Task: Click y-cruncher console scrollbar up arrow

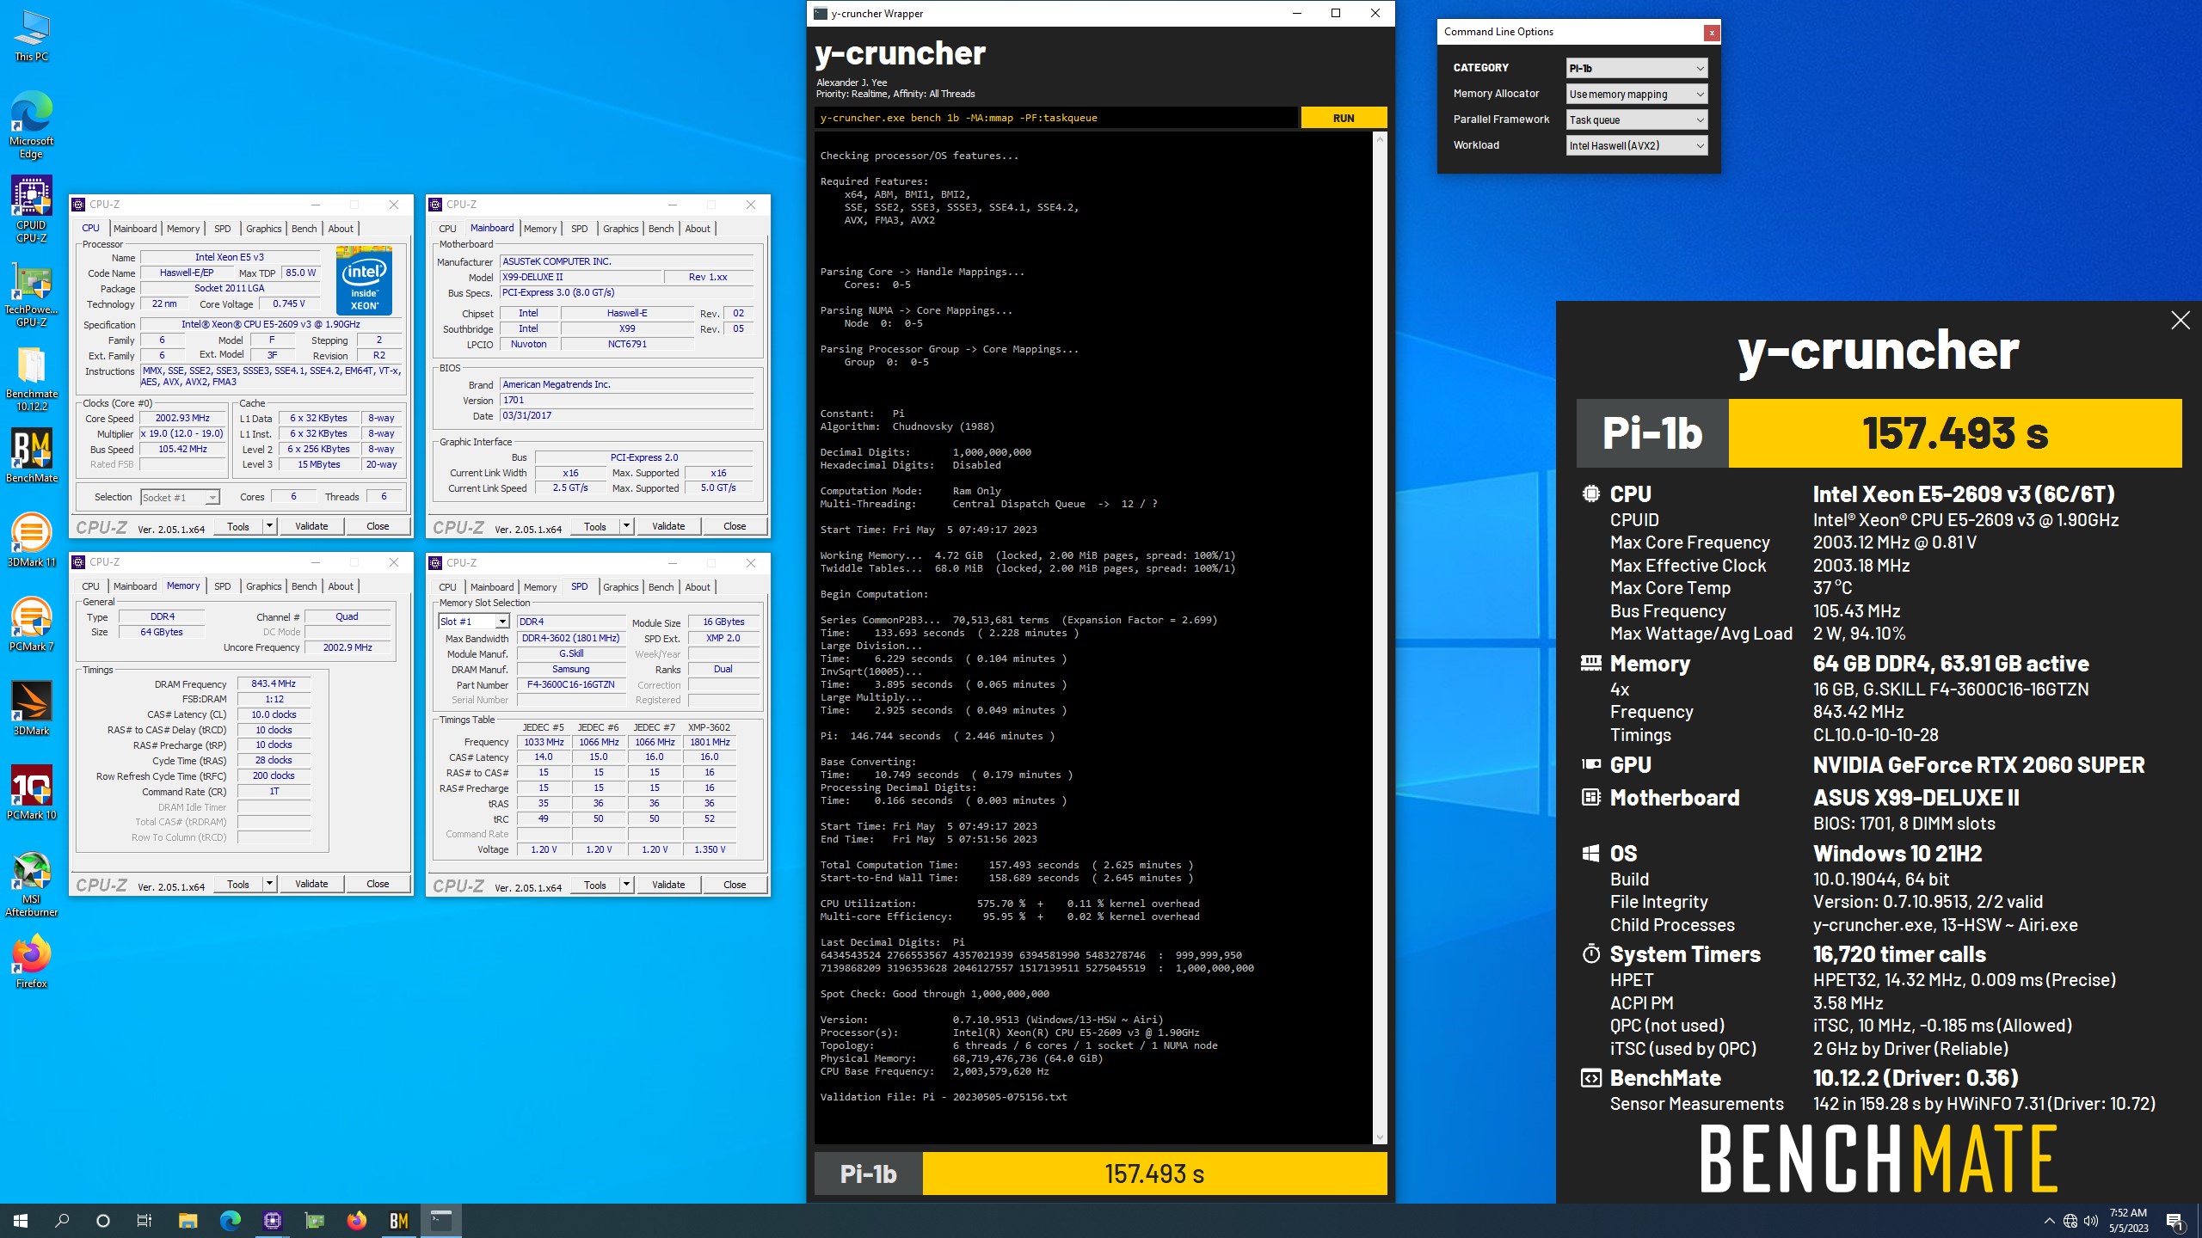Action: (1381, 138)
